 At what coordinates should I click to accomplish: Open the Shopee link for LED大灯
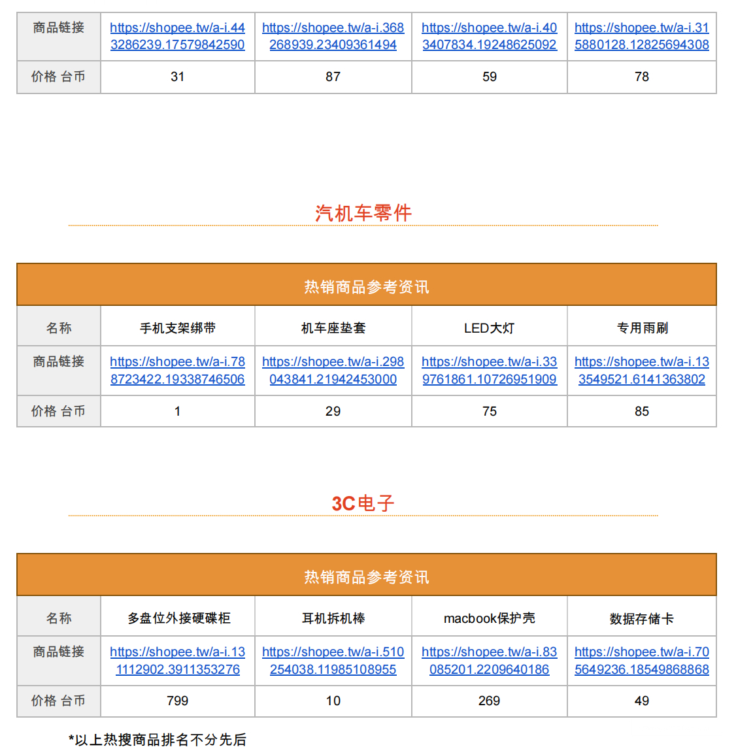click(x=488, y=370)
